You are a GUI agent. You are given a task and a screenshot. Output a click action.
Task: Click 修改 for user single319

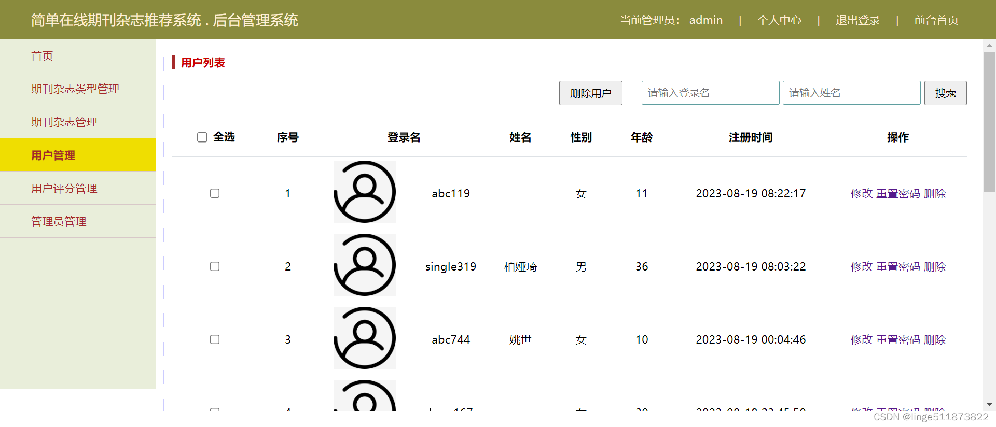(862, 266)
